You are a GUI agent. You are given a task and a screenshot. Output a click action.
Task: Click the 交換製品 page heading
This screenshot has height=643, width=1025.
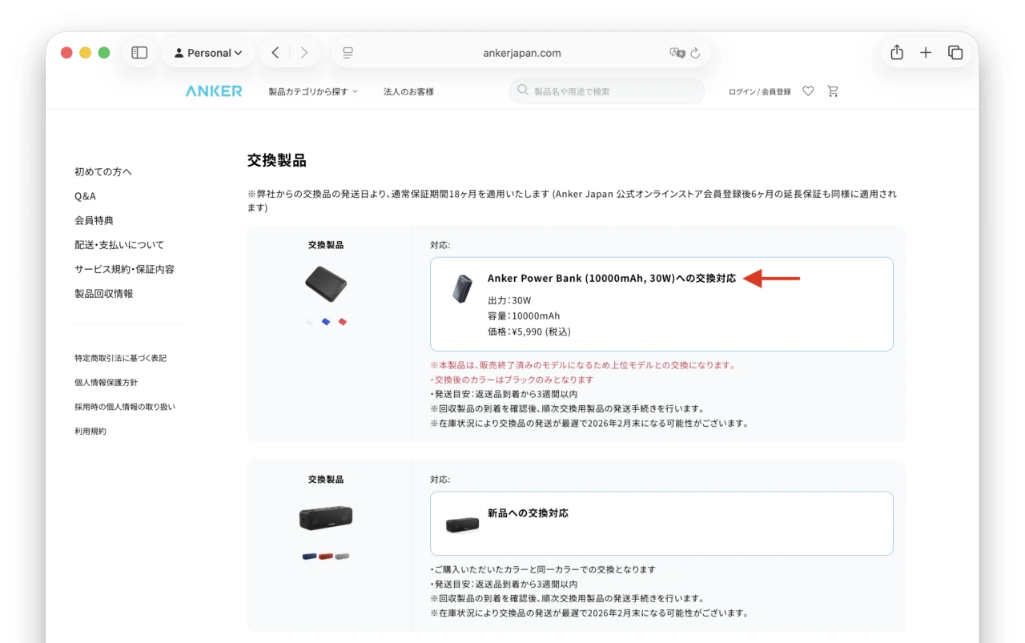pyautogui.click(x=277, y=161)
